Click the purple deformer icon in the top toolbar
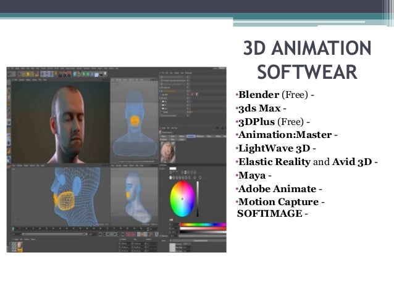 [x=92, y=74]
